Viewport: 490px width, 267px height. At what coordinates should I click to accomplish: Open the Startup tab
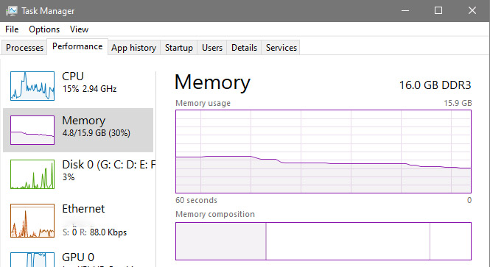pyautogui.click(x=179, y=48)
